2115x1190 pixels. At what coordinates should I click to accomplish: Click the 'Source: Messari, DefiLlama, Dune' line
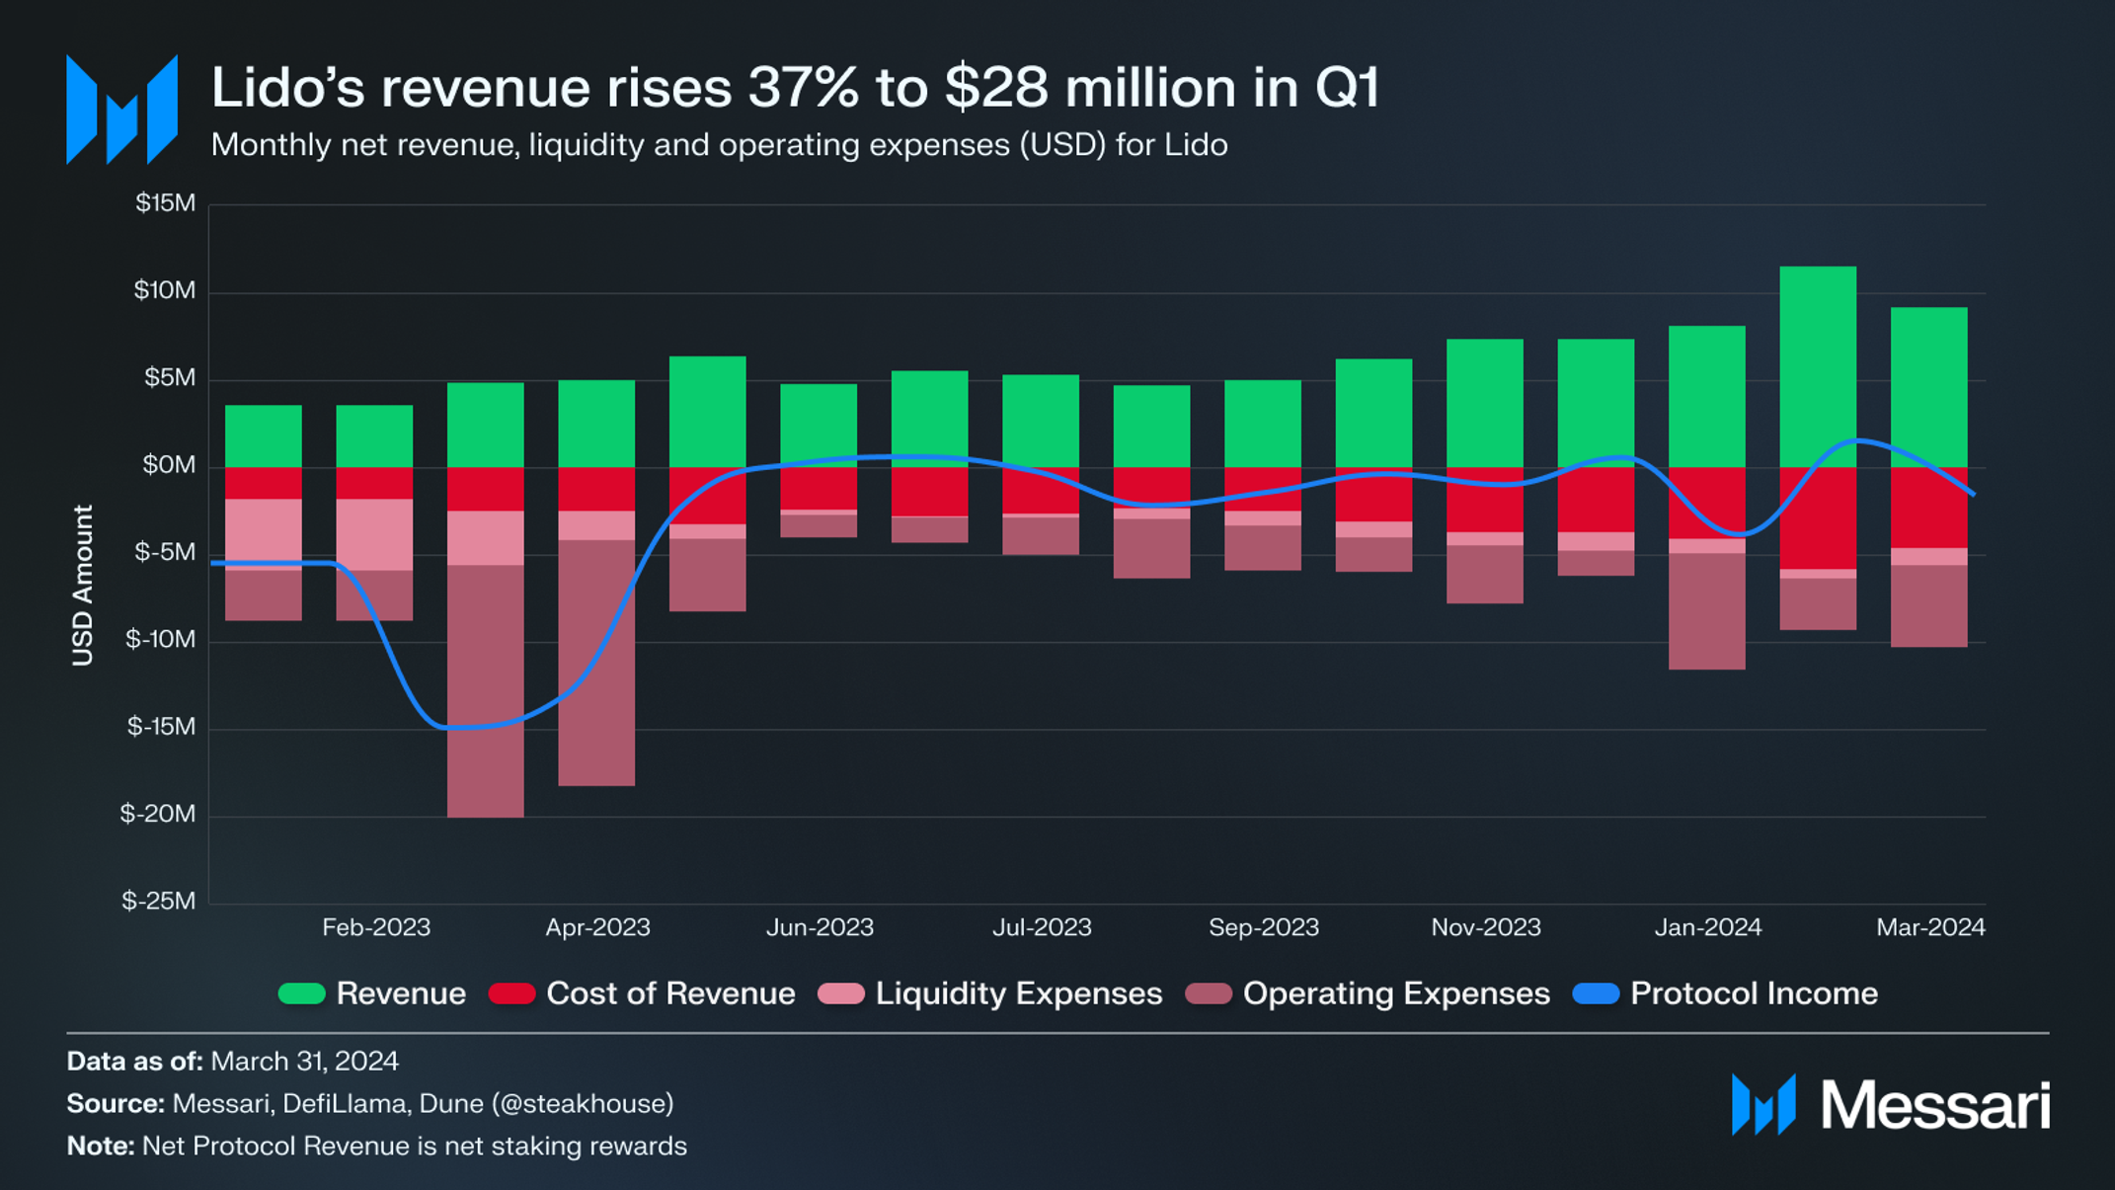[x=370, y=1104]
